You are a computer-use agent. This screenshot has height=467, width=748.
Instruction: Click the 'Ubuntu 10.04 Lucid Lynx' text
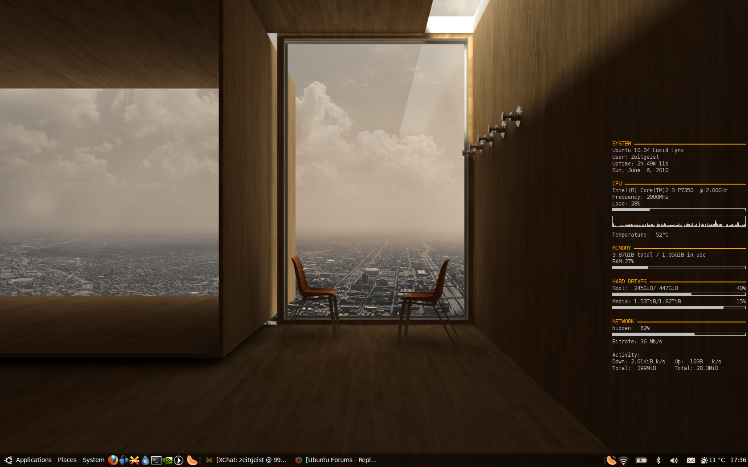(x=648, y=150)
